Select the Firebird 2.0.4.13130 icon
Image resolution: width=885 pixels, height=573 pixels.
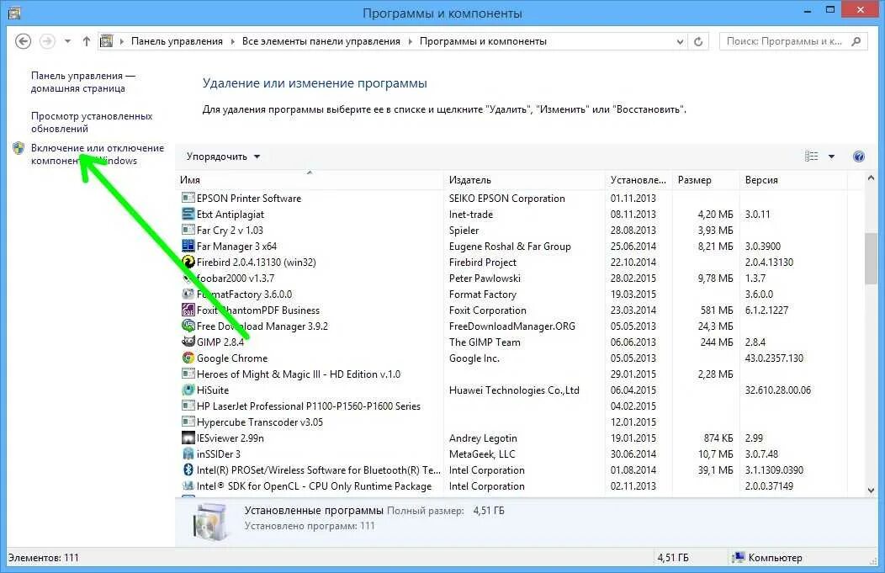(188, 262)
